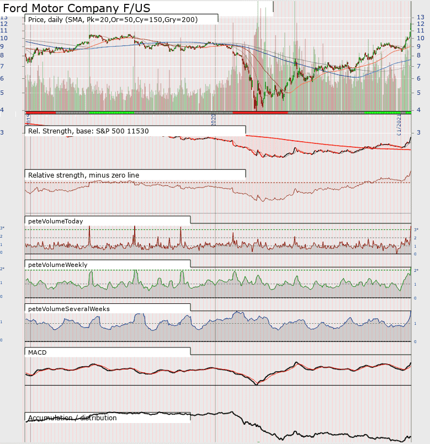Click price 5 on left price axis

pos(2,93)
